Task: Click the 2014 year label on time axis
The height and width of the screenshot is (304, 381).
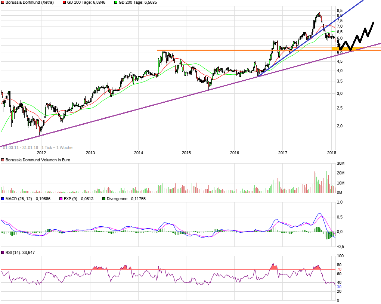Action: coord(139,153)
